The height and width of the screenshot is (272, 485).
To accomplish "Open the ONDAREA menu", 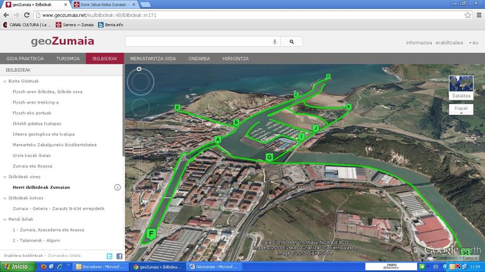I will pos(199,59).
